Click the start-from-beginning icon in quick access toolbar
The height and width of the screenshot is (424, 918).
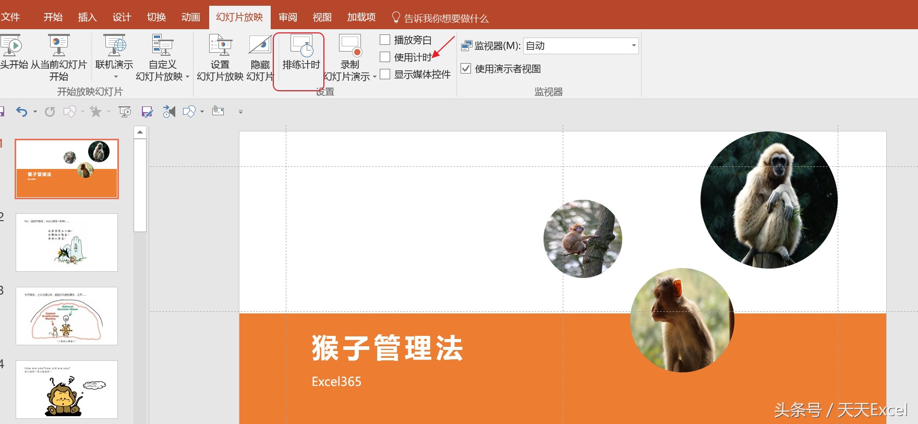(125, 112)
